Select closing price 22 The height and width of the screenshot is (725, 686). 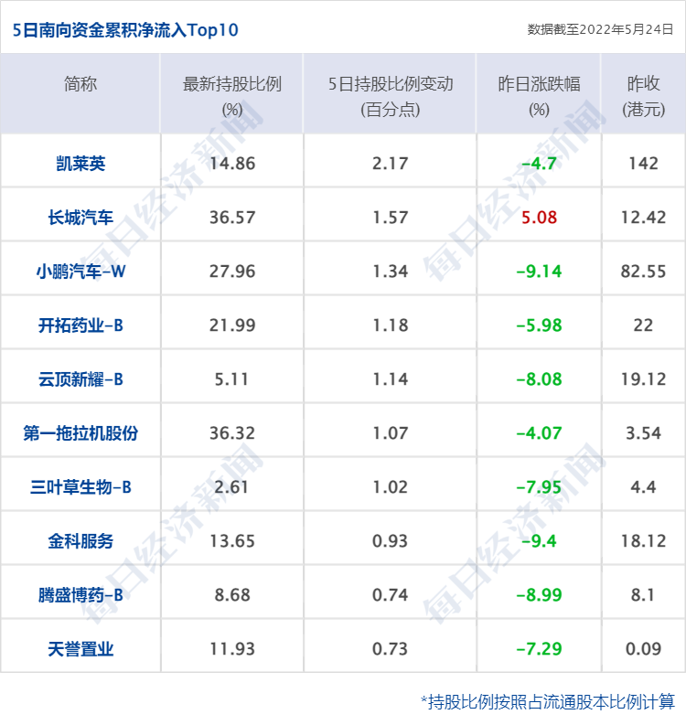tap(643, 325)
